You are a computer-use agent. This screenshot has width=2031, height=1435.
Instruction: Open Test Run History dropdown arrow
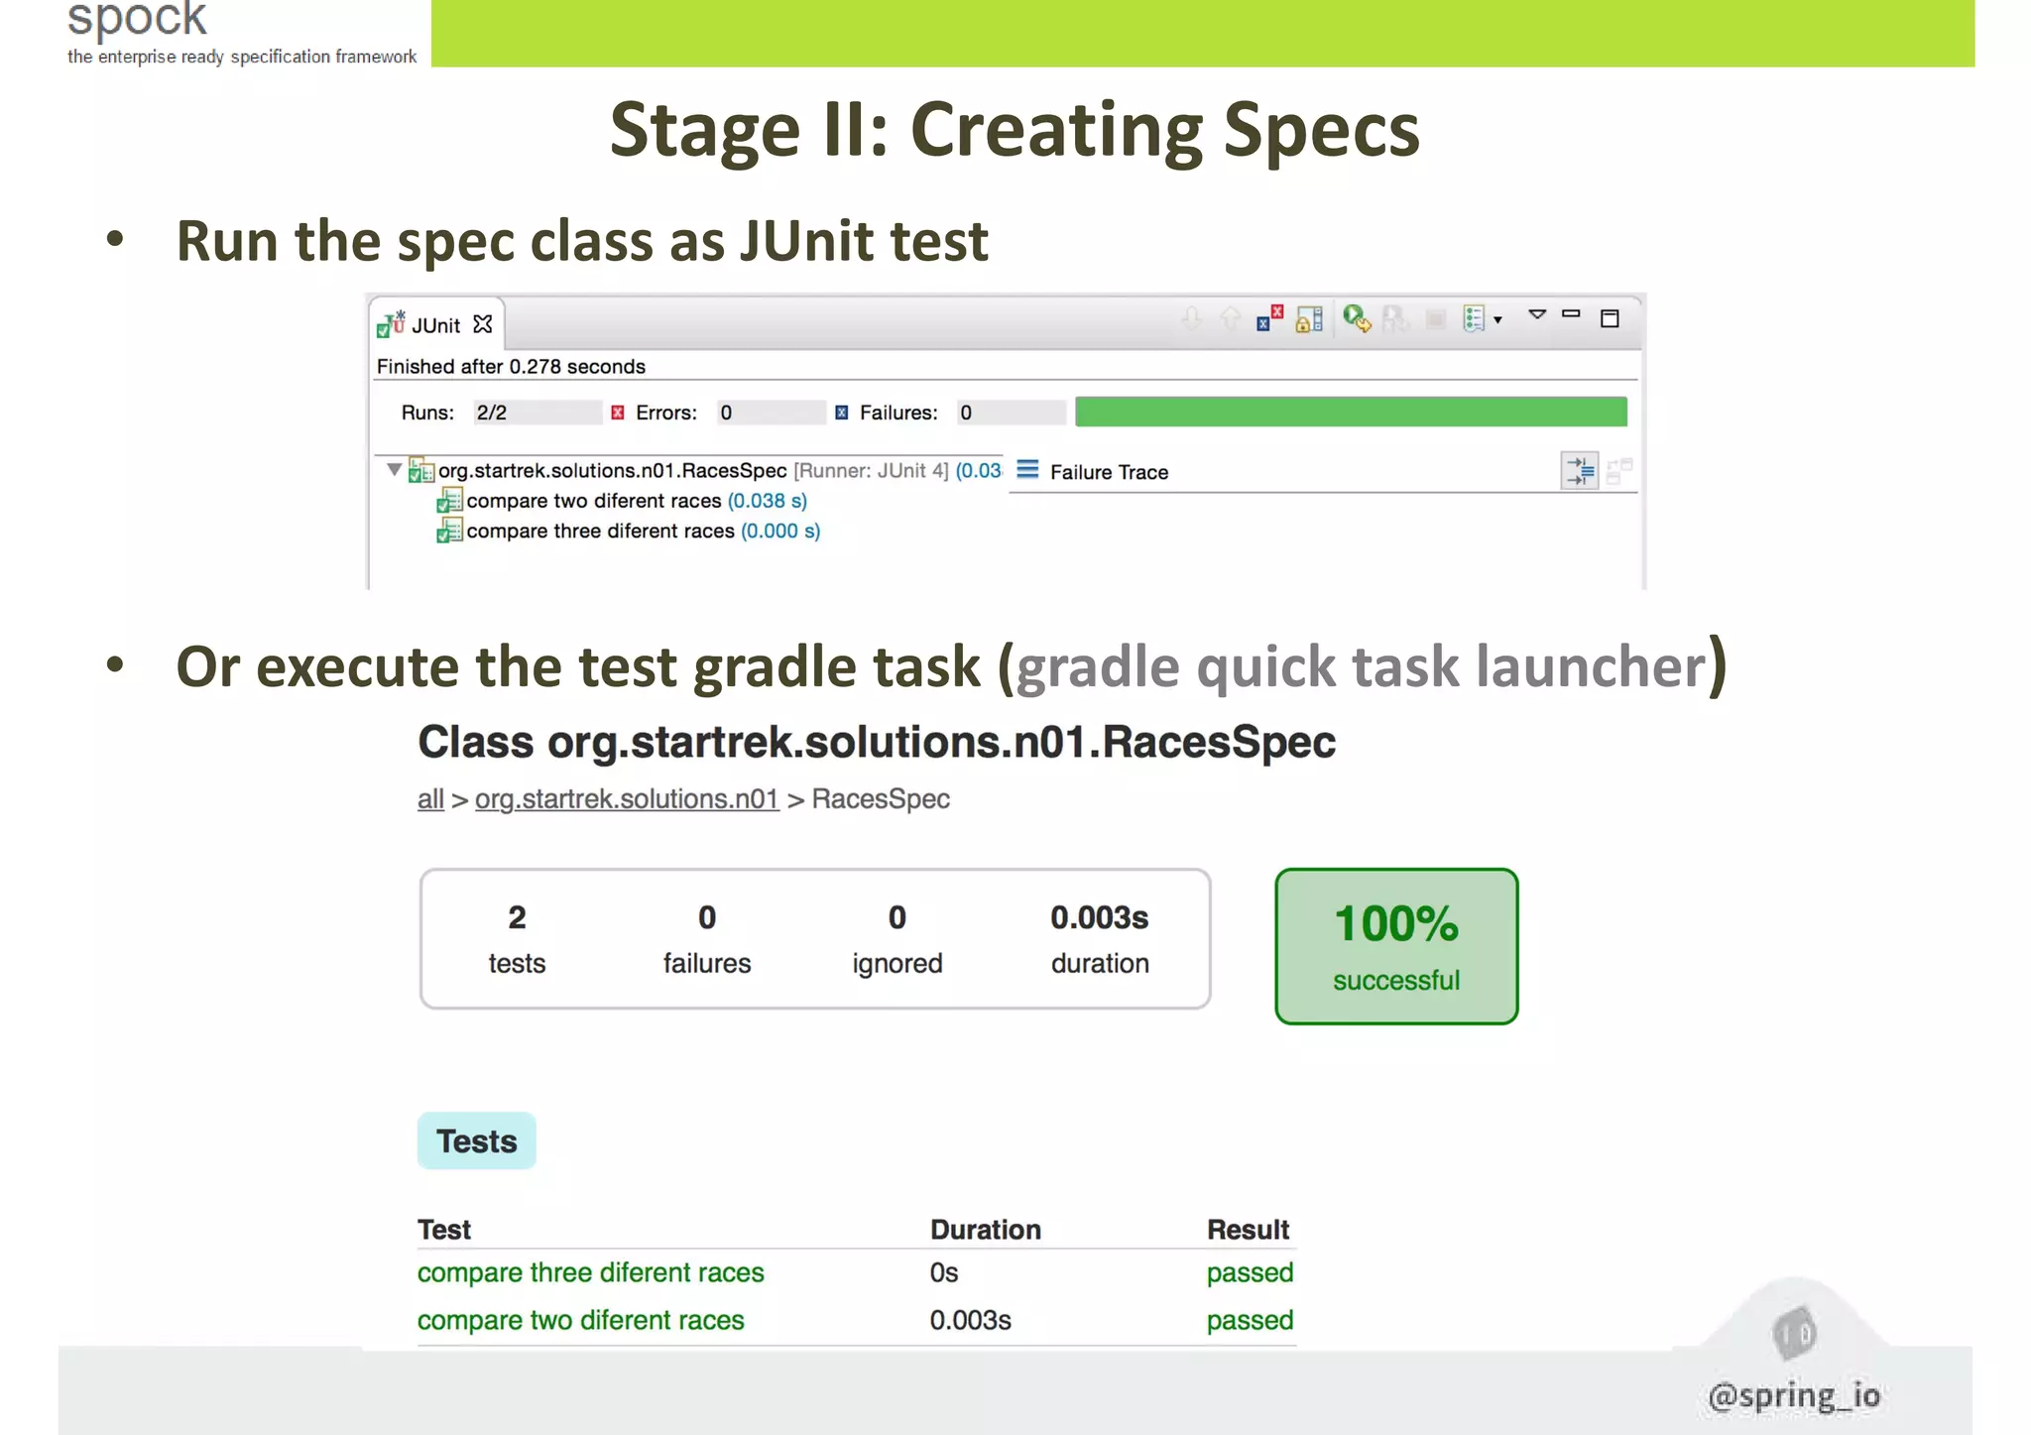pyautogui.click(x=1497, y=319)
